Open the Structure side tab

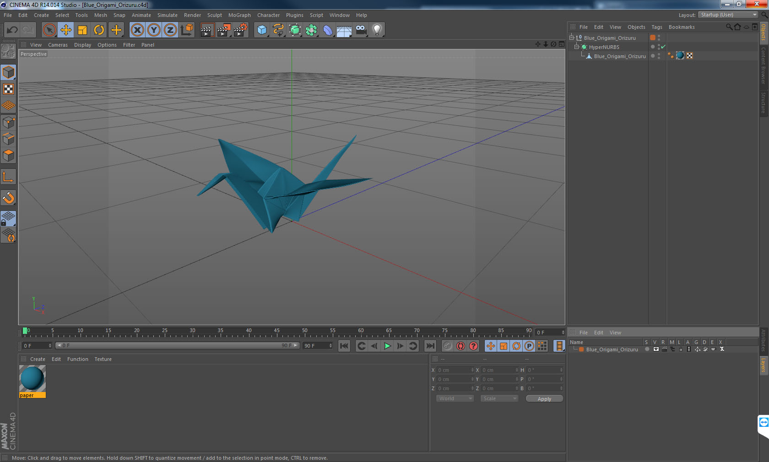(764, 102)
